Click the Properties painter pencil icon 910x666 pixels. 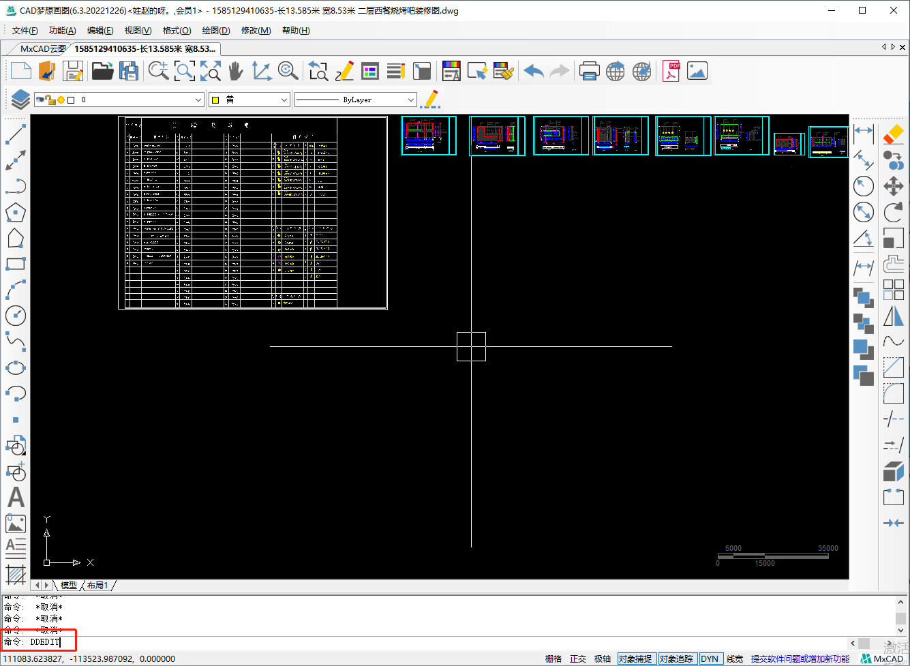click(431, 100)
